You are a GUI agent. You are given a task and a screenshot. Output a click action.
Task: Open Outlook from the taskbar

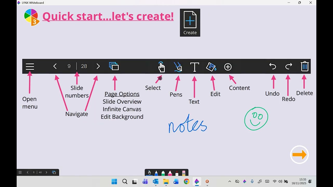[156, 182]
